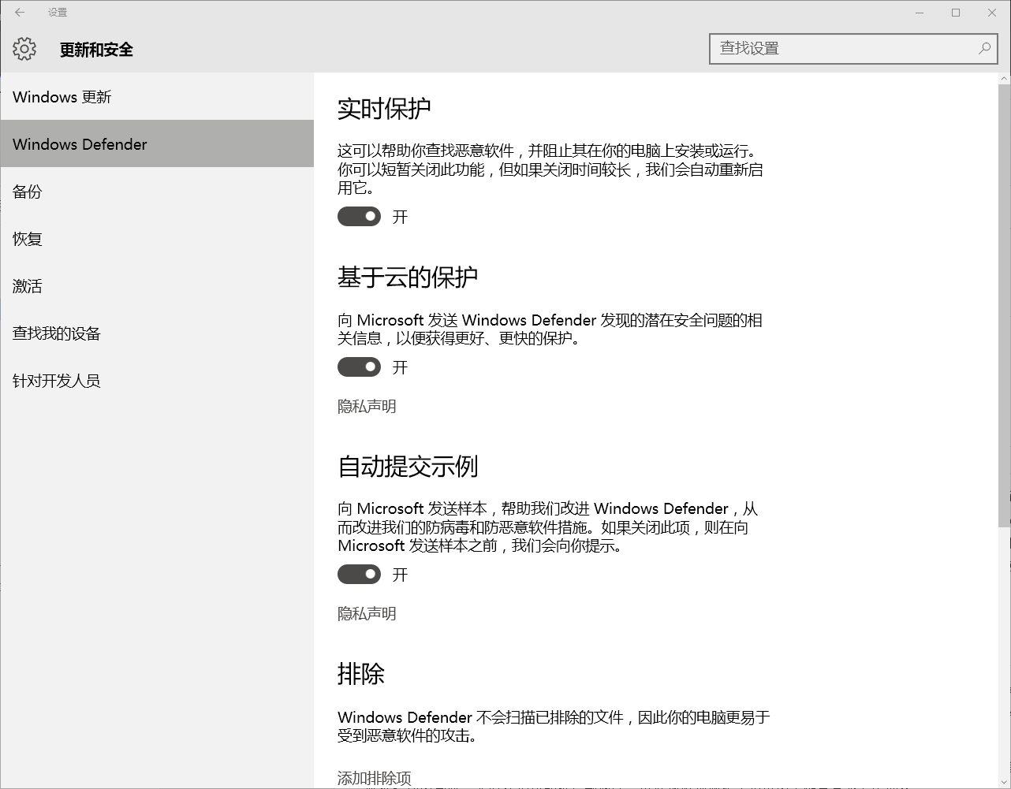Turn off the 基于云的保护 toggle
The height and width of the screenshot is (789, 1011).
coord(359,367)
